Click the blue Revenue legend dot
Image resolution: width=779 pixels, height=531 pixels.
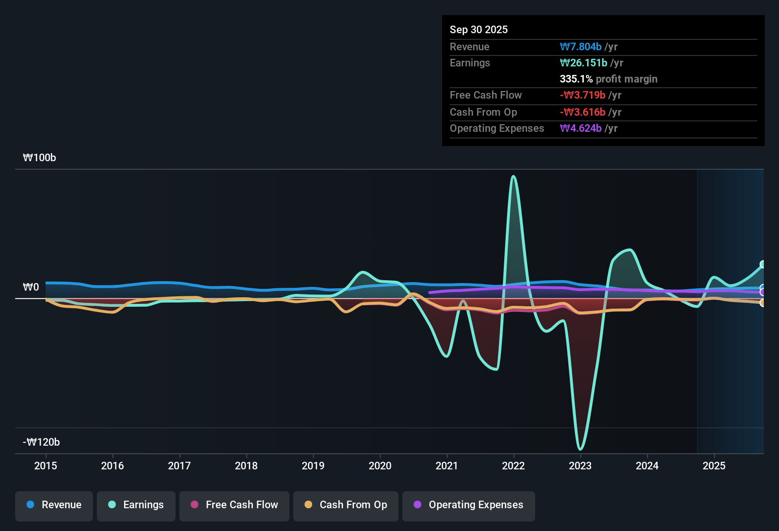pos(30,505)
